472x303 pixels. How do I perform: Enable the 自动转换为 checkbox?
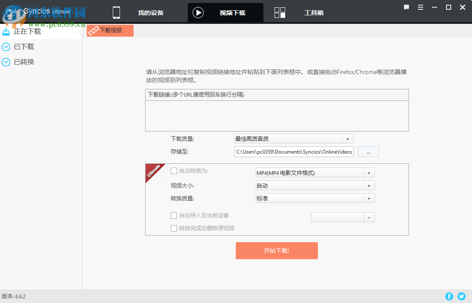(x=174, y=171)
